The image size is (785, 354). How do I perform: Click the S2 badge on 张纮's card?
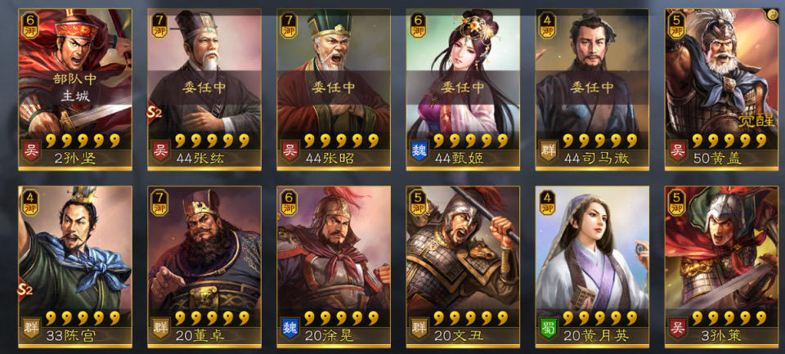(155, 113)
